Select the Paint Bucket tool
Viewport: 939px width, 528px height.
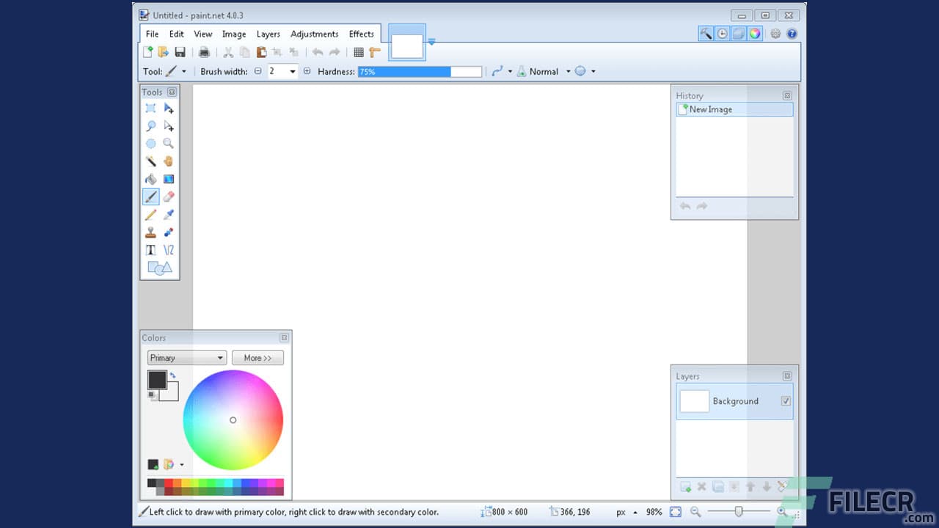[151, 178]
